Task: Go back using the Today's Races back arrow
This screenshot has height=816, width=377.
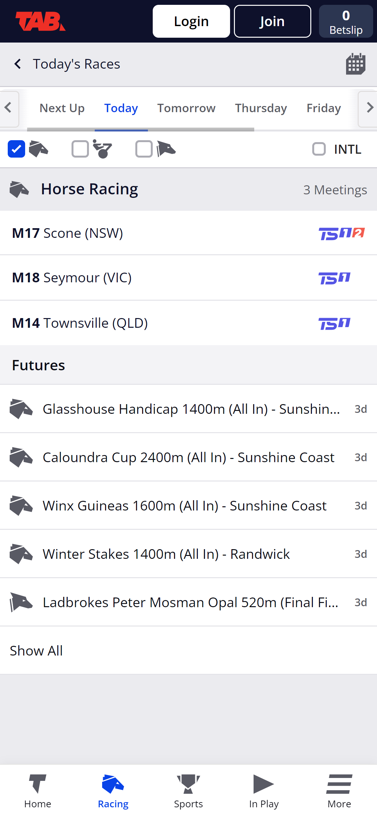Action: click(18, 64)
